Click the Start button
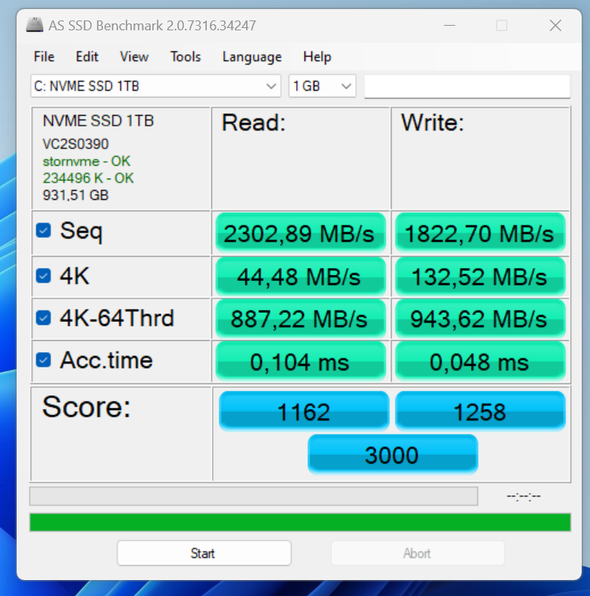The height and width of the screenshot is (596, 590). (x=204, y=553)
